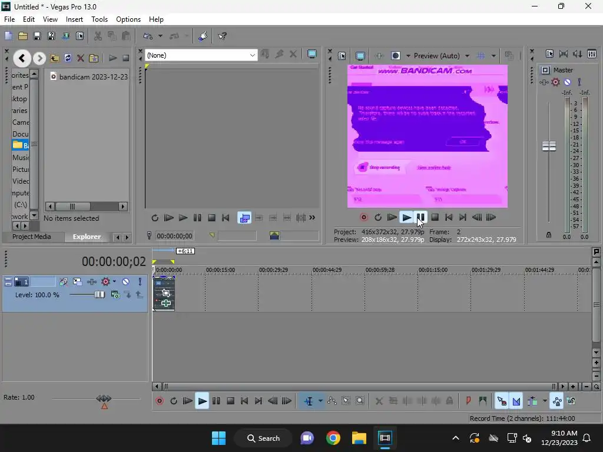Click the What's This Help icon

tap(222, 36)
